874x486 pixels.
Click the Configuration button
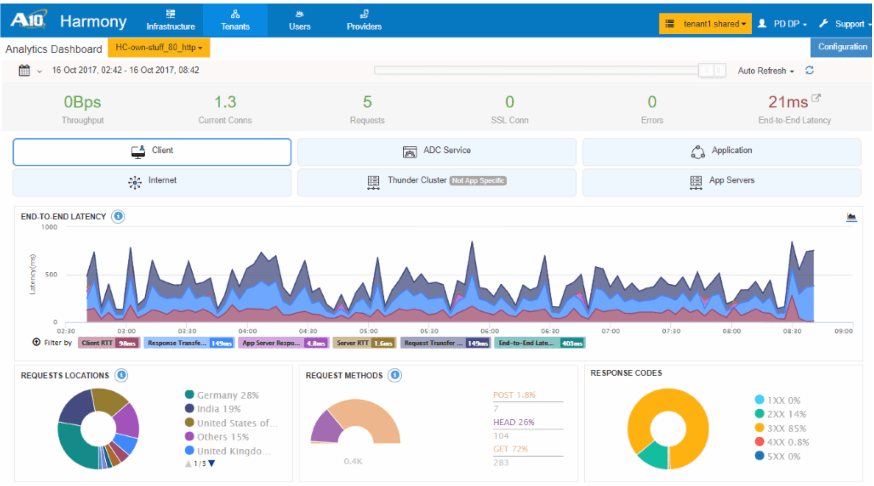click(x=842, y=47)
